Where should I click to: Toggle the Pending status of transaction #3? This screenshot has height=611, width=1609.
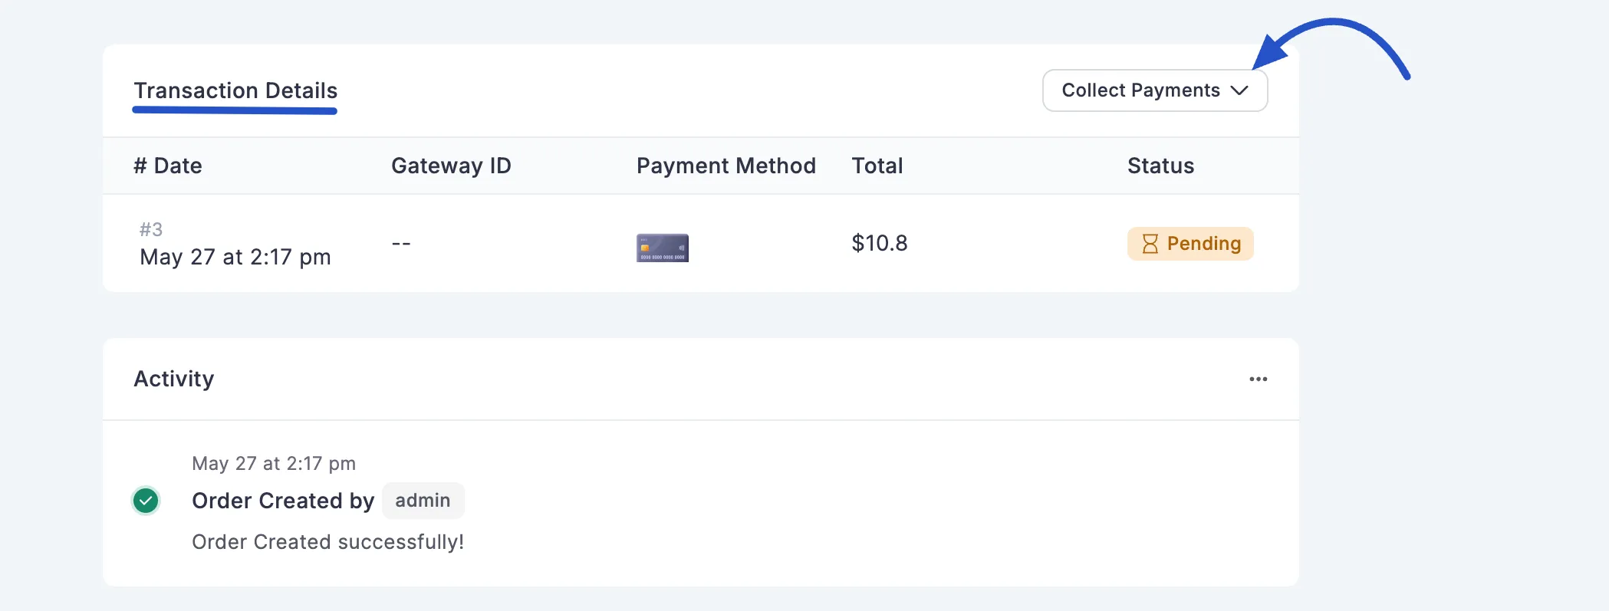point(1190,244)
